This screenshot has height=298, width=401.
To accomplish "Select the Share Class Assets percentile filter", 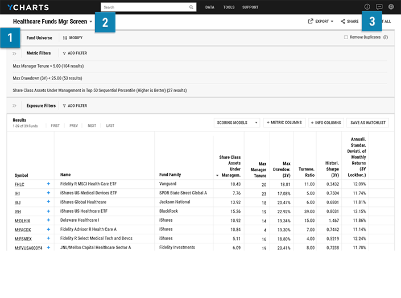I will pos(100,90).
